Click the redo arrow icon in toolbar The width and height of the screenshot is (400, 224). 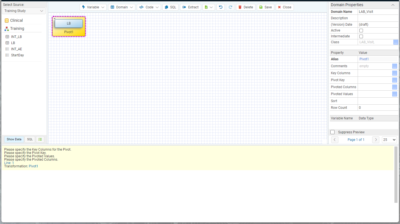(x=230, y=7)
